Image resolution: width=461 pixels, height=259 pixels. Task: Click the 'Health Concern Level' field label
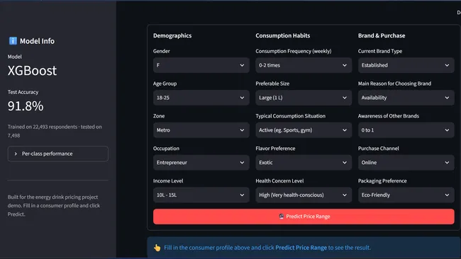tap(279, 181)
